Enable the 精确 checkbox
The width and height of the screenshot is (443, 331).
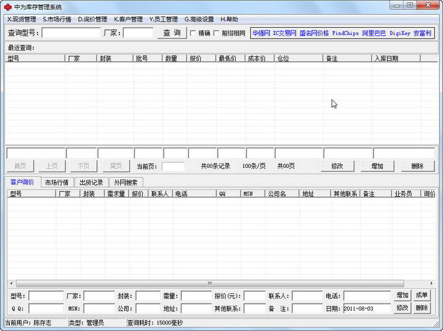(x=193, y=33)
